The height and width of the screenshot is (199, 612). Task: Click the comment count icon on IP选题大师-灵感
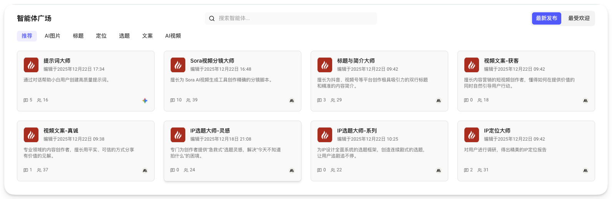173,170
